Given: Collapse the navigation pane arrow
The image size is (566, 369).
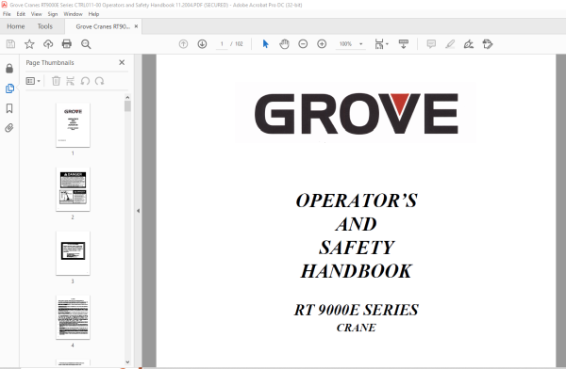Looking at the screenshot, I should 138,211.
